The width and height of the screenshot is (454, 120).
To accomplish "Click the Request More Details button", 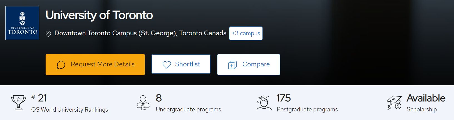I will pyautogui.click(x=95, y=64).
